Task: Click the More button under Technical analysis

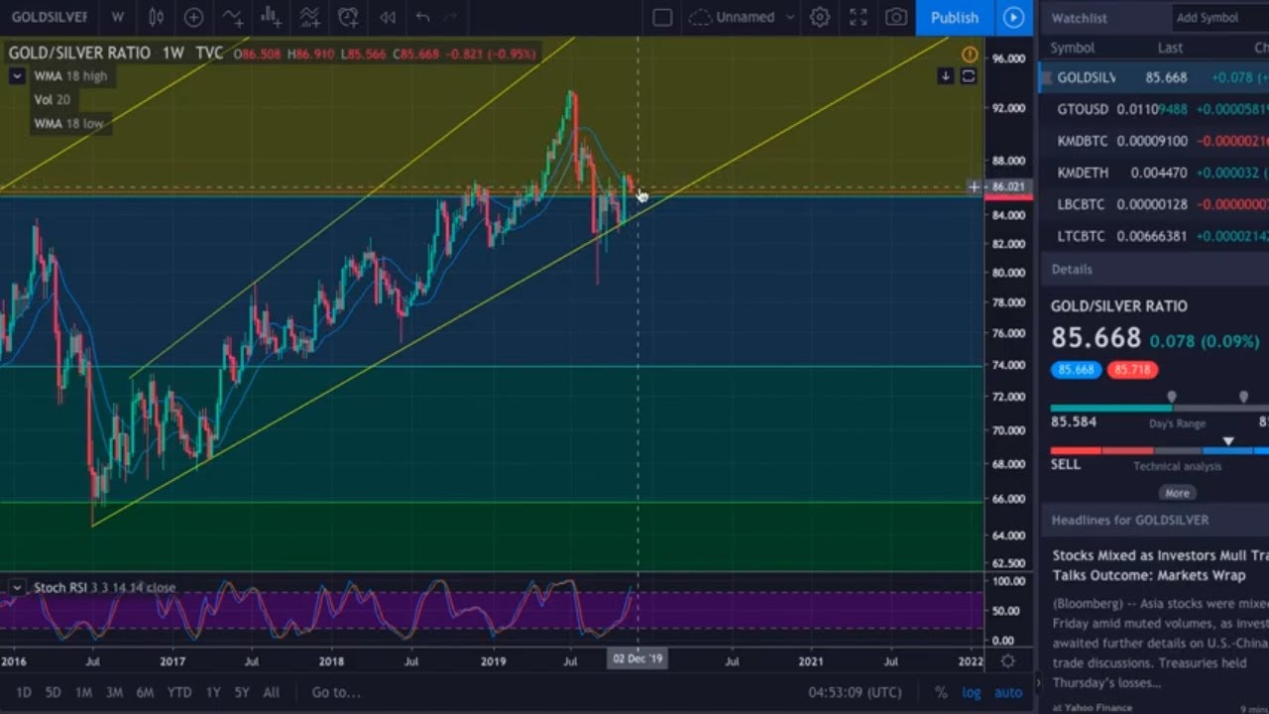Action: pos(1177,493)
